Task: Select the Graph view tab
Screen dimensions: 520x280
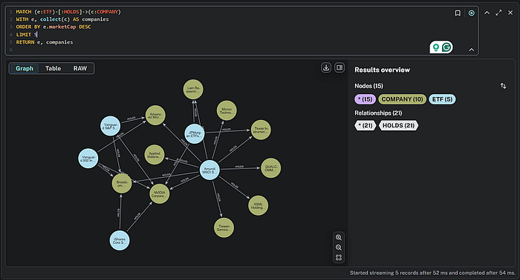Action: point(25,68)
